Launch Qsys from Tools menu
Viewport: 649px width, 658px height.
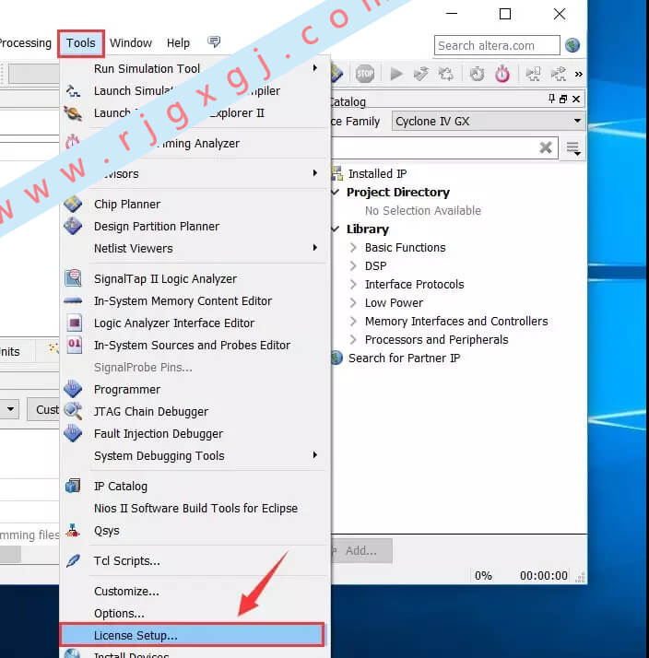[x=195, y=531]
